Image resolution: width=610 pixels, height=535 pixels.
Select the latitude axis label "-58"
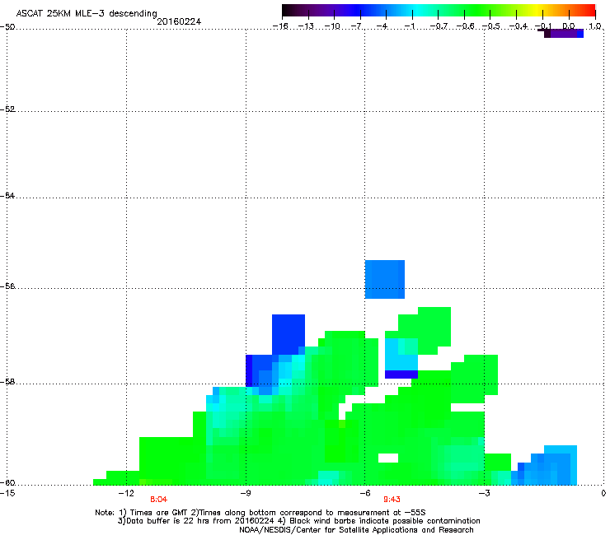[7, 382]
